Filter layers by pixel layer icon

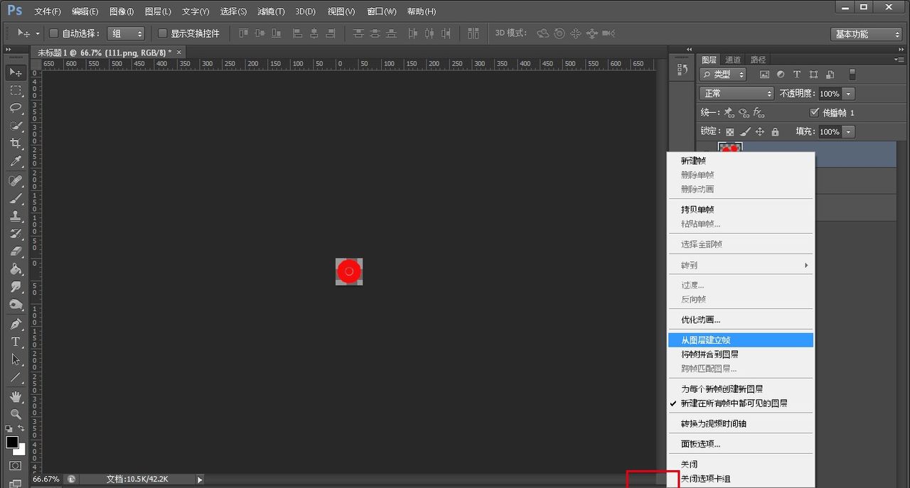(x=765, y=74)
